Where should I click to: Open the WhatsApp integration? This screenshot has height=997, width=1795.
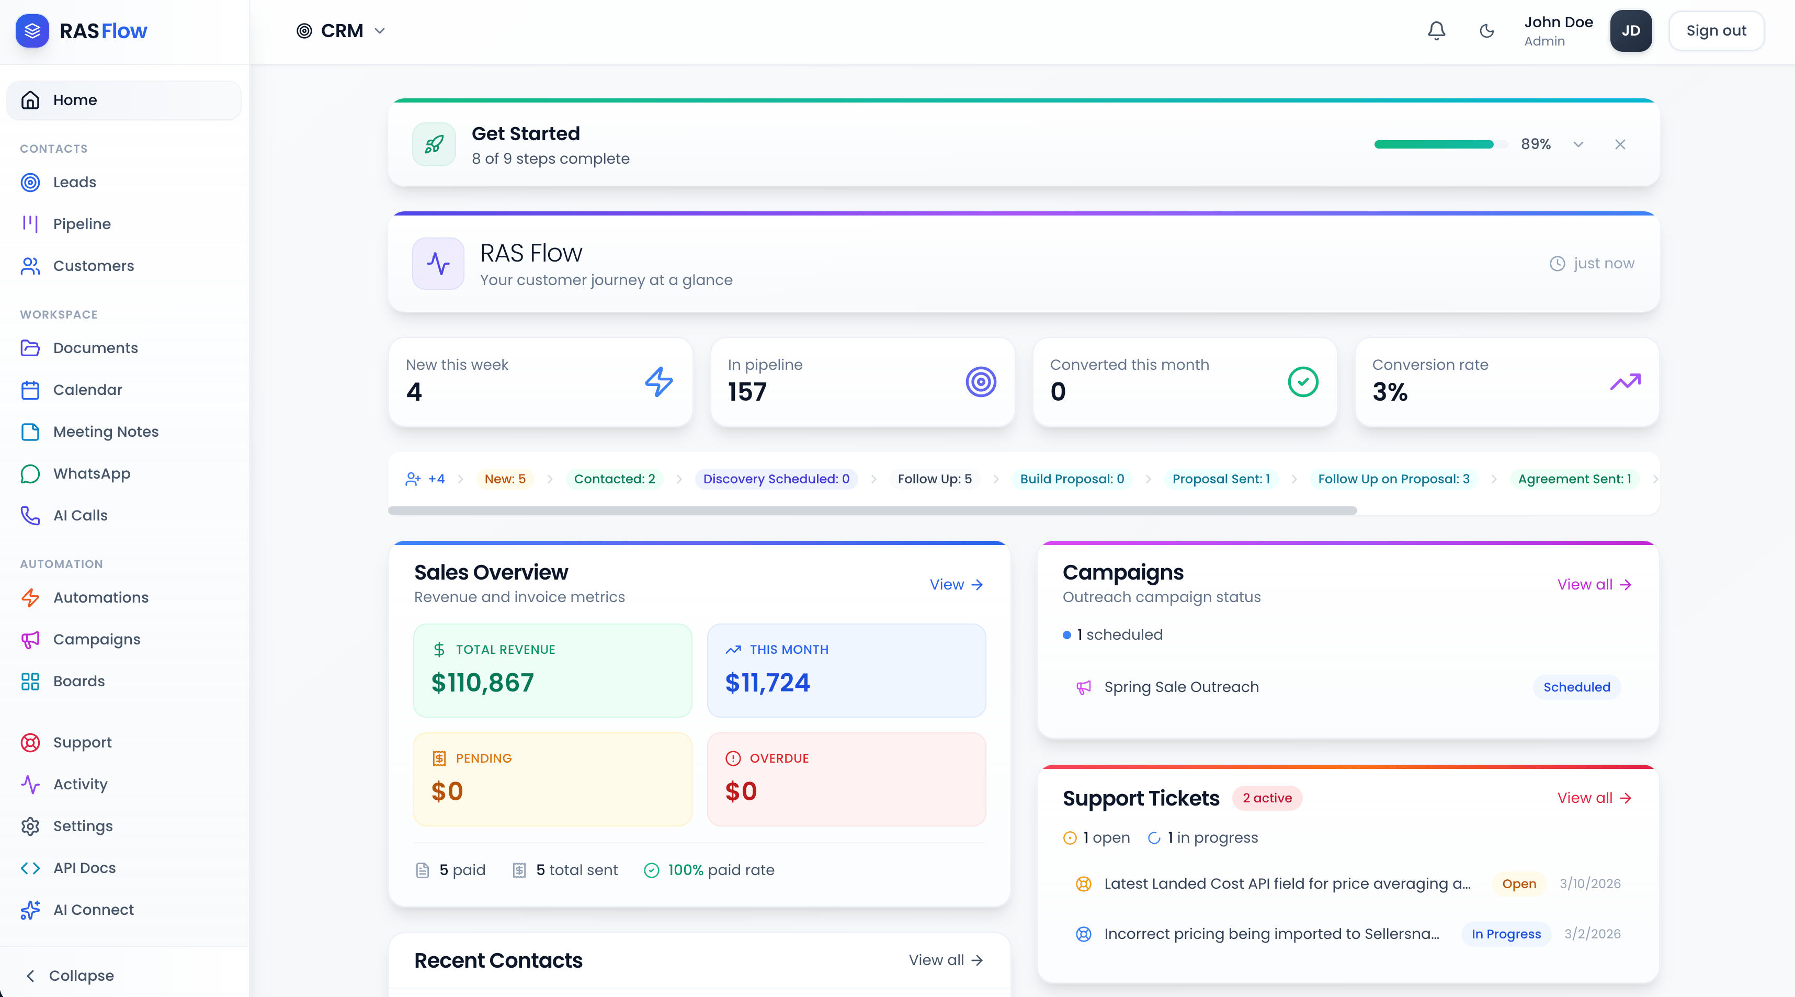click(93, 474)
